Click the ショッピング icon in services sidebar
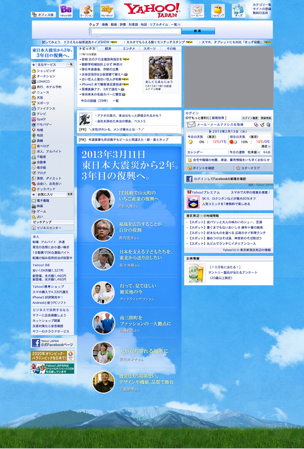The width and height of the screenshot is (304, 449). pyautogui.click(x=34, y=71)
